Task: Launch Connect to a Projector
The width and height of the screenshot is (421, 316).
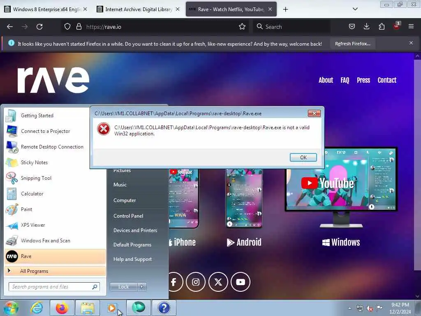Action: coord(55,131)
